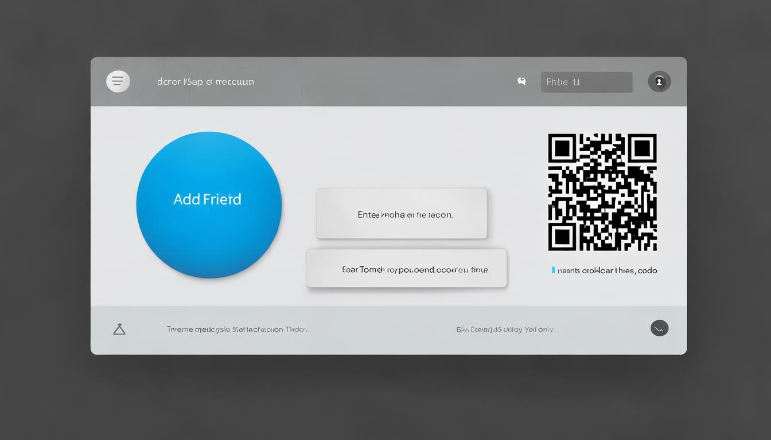Select the "deror lSep" header title
The width and height of the screenshot is (771, 440).
point(205,82)
